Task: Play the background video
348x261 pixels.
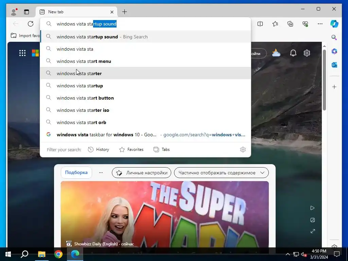Action: (313, 208)
